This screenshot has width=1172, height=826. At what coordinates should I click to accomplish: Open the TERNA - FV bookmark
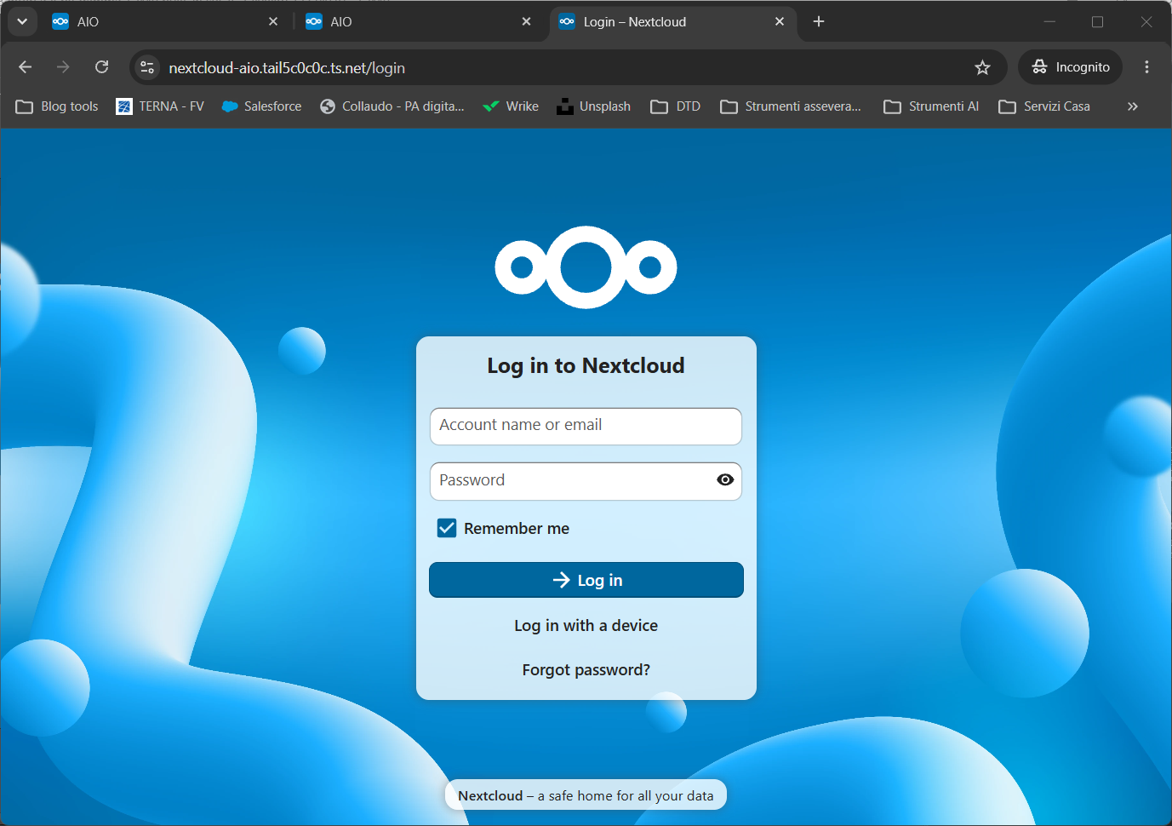click(160, 106)
